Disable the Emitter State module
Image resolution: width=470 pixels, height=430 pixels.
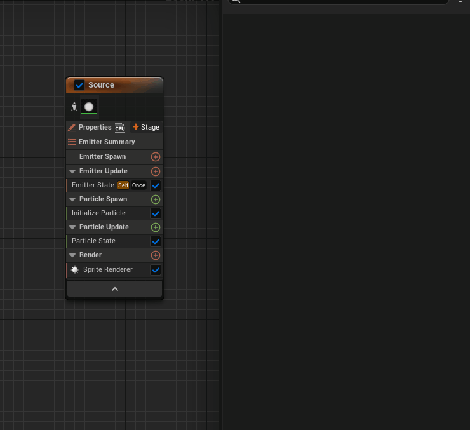tap(155, 185)
